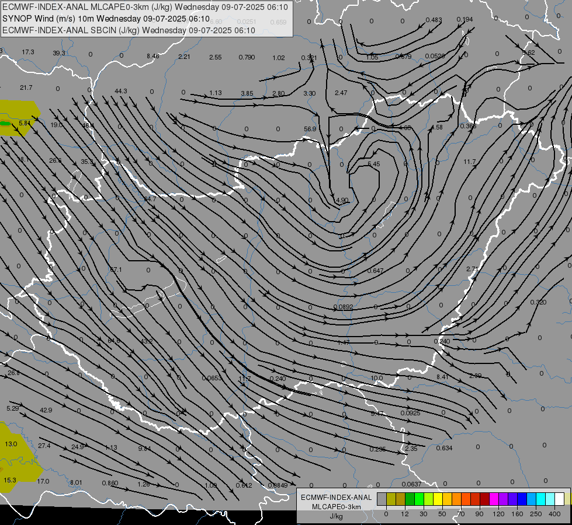Viewport: 572px width, 525px height.
Task: Click the map value 4.58
Action: [x=437, y=128]
